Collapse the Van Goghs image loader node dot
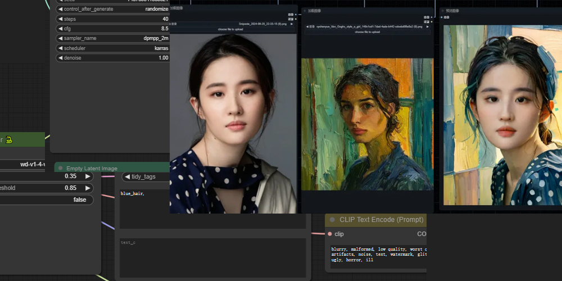Screen dimensions: 562x281 tap(305, 11)
